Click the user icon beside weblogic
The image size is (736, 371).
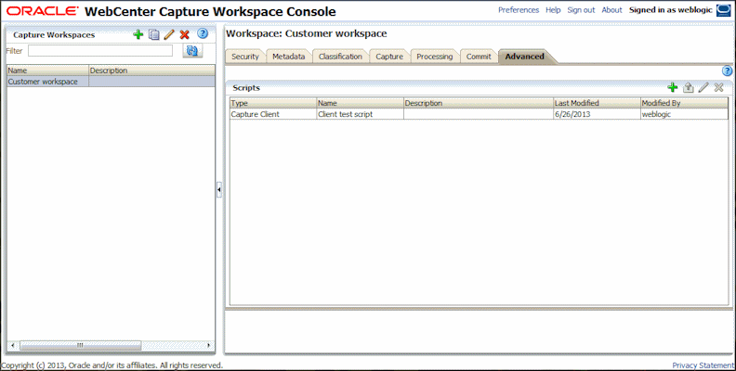pos(723,11)
